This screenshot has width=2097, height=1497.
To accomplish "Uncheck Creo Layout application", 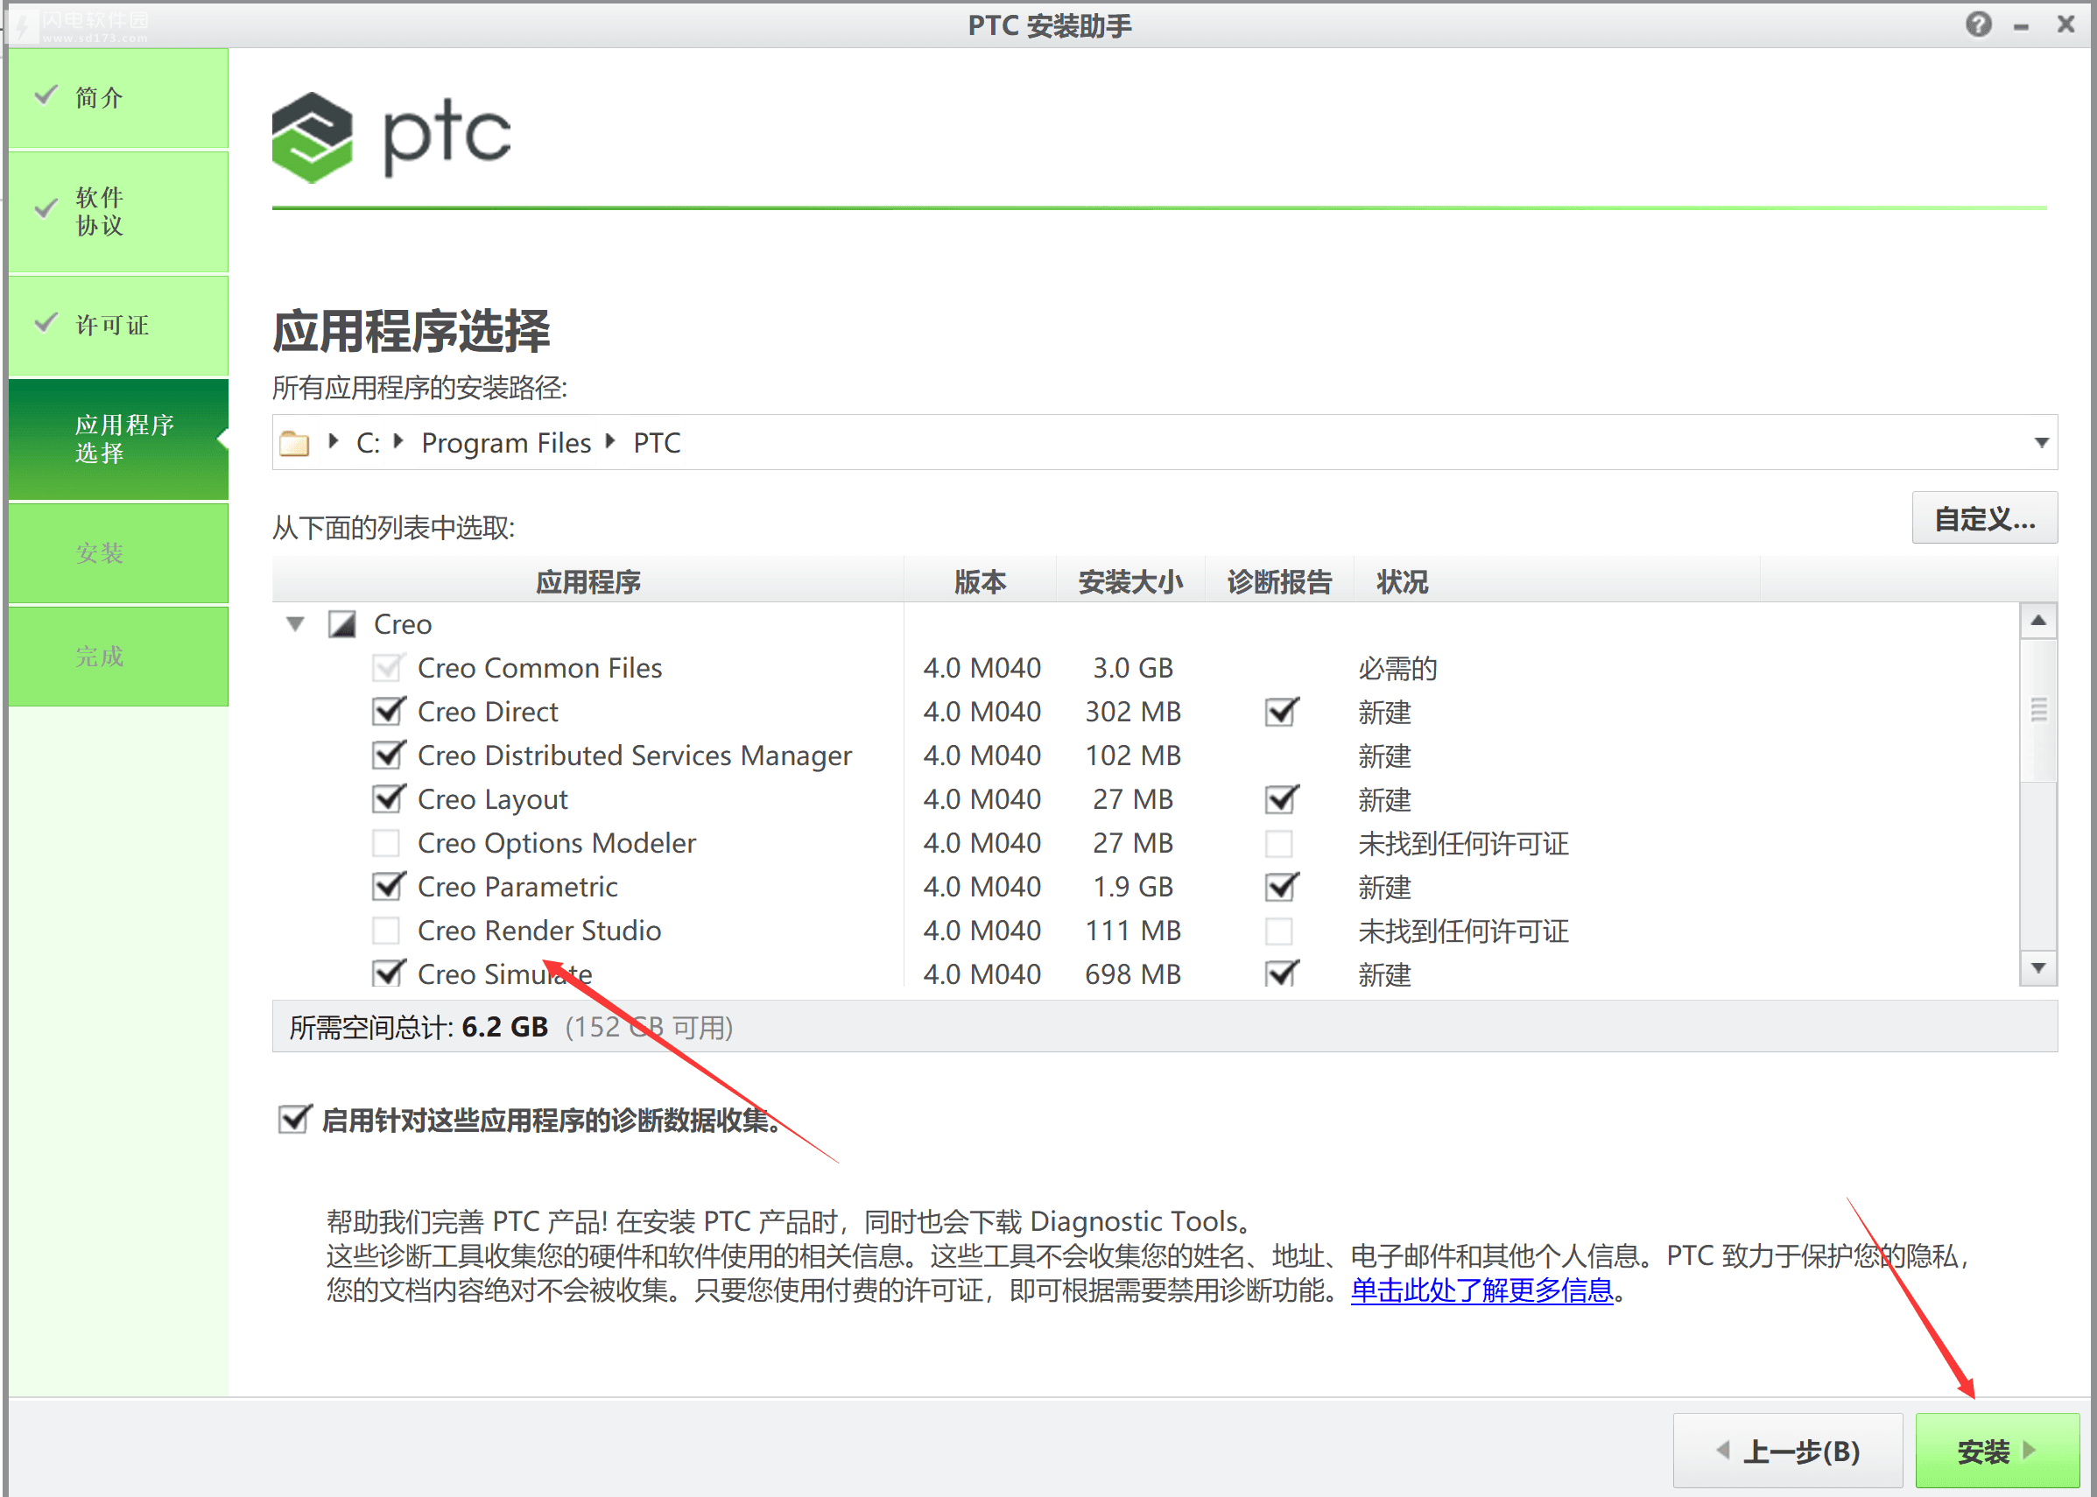I will (386, 799).
